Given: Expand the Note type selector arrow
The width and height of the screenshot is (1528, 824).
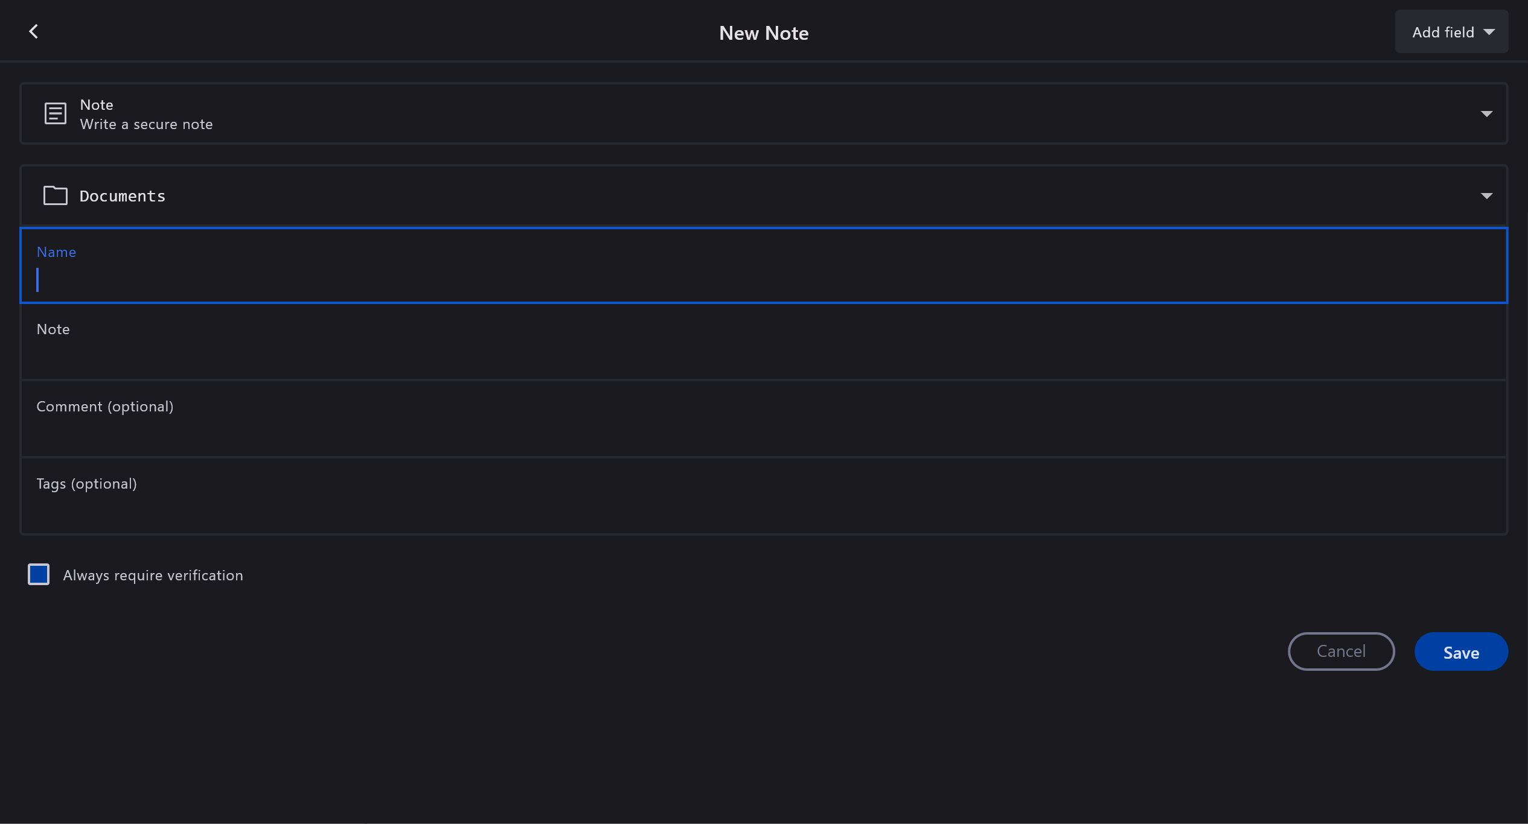Looking at the screenshot, I should [x=1486, y=114].
